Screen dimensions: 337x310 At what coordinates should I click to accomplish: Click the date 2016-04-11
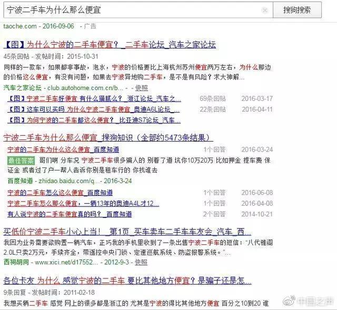click(257, 109)
